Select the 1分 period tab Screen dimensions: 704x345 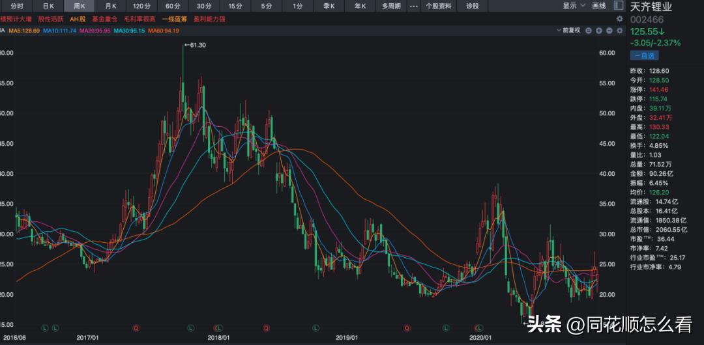tap(298, 6)
